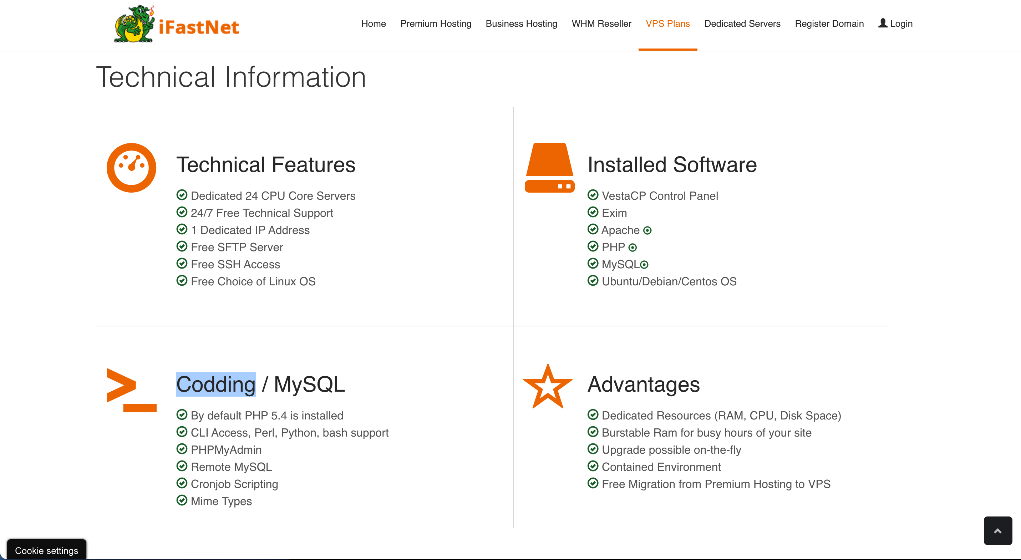The width and height of the screenshot is (1021, 560).
Task: Click 'CLI Access, Perl, Python, bash support'
Action: pos(289,433)
